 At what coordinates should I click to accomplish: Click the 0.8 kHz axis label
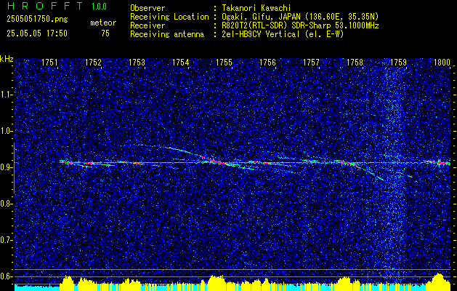pyautogui.click(x=6, y=204)
